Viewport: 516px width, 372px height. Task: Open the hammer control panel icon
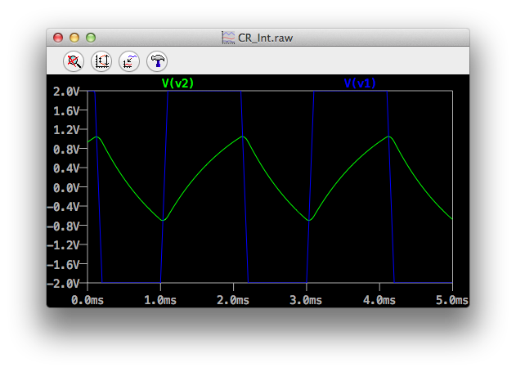point(155,61)
